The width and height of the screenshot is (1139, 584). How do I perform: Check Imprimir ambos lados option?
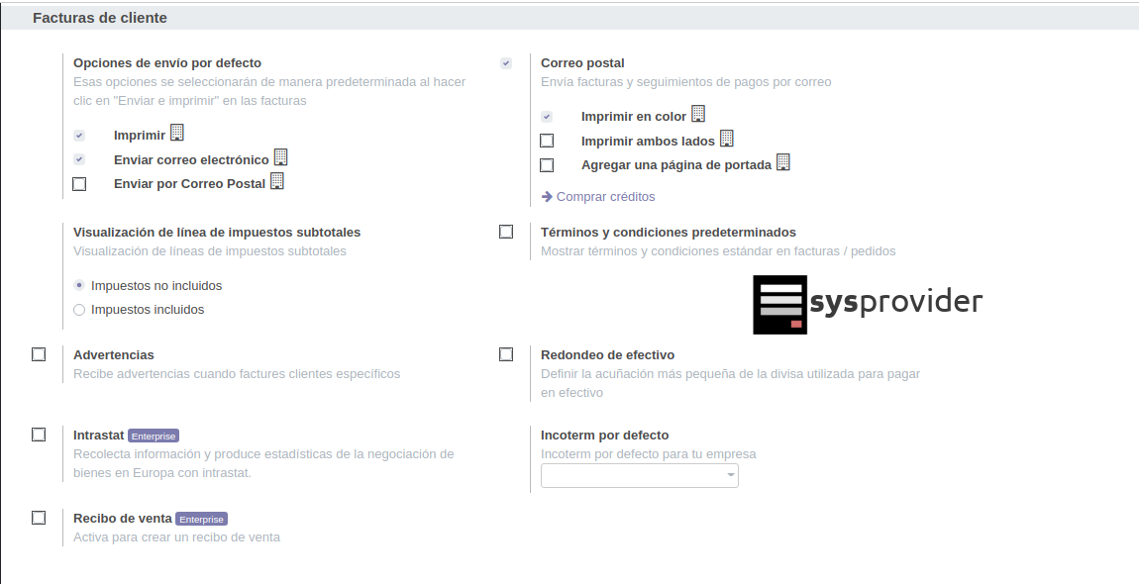click(x=547, y=141)
